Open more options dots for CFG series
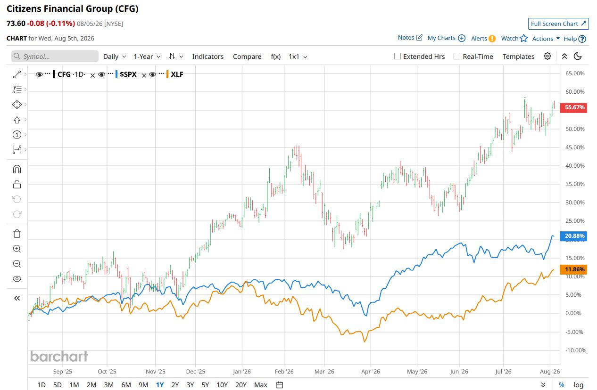This screenshot has width=597, height=390. click(48, 74)
